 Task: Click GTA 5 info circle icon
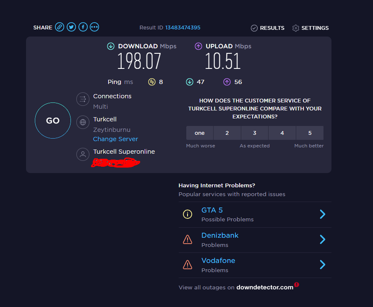click(x=188, y=214)
